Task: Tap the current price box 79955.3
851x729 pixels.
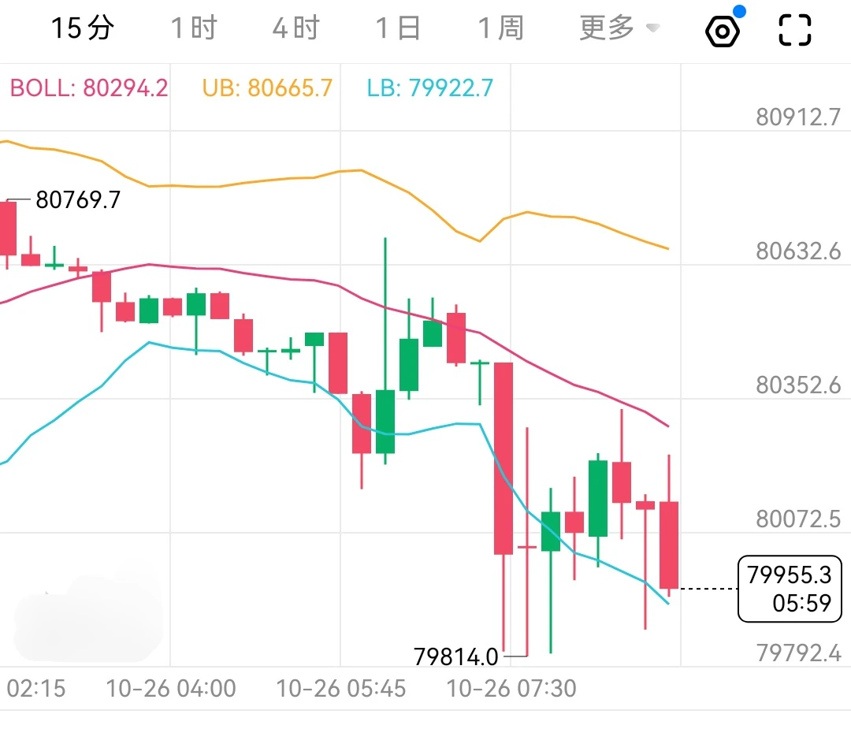Action: pos(790,589)
